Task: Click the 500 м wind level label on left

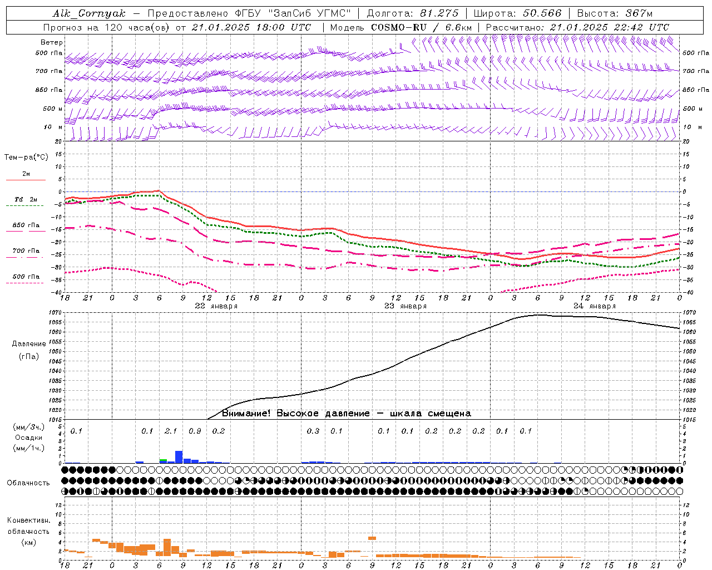Action: 53,109
